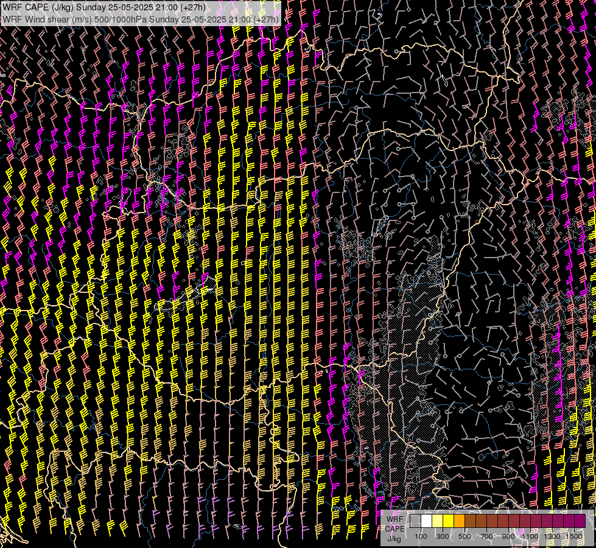Click the white 100-200 J/kg legend swatch
This screenshot has height=548, width=596.
point(427,521)
